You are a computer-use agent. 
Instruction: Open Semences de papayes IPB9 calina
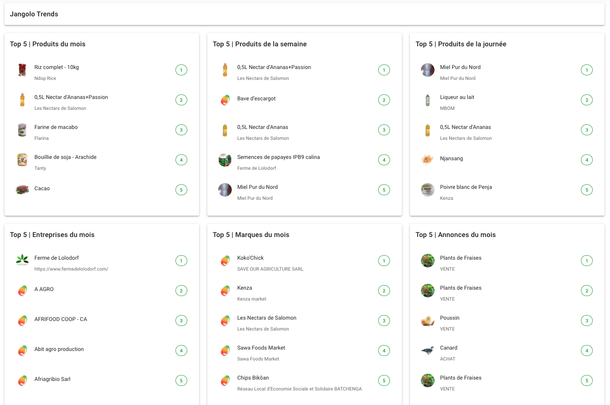(279, 157)
